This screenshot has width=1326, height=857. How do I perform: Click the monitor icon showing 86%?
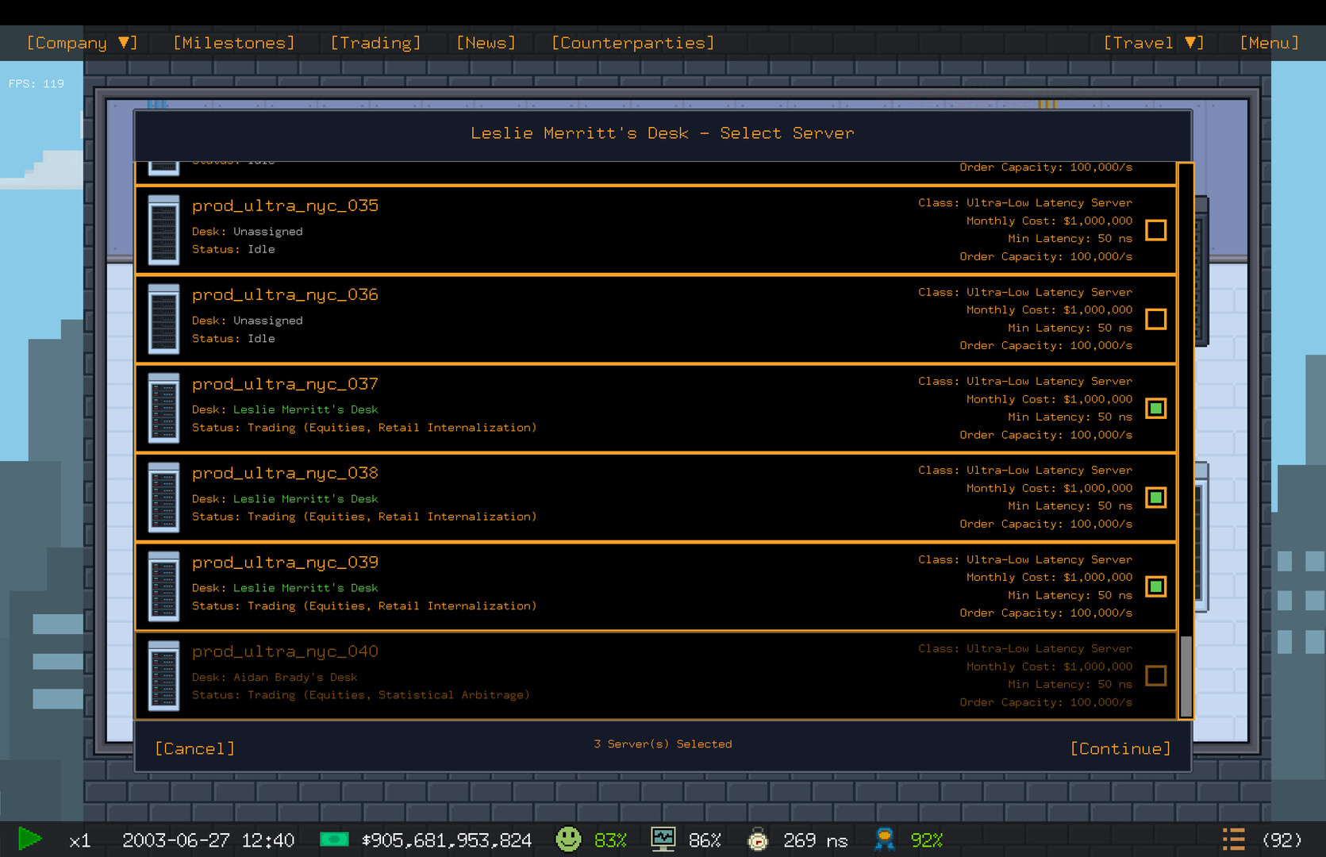tap(663, 839)
